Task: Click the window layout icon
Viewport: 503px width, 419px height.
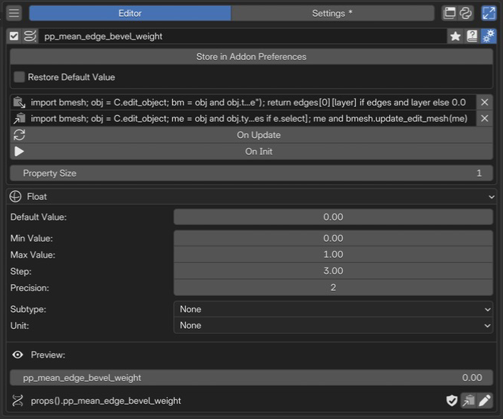Action: tap(449, 13)
